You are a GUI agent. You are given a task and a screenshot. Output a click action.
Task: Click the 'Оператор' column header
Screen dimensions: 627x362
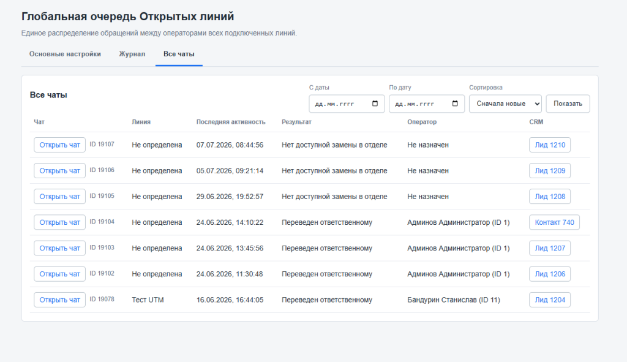tap(422, 122)
